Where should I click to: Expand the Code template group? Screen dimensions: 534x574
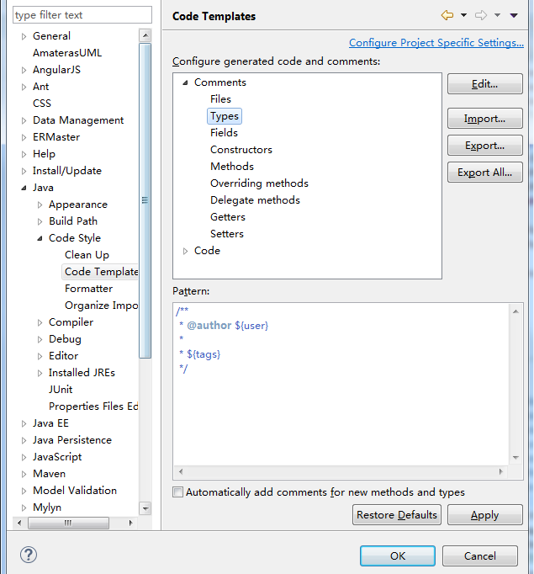186,251
